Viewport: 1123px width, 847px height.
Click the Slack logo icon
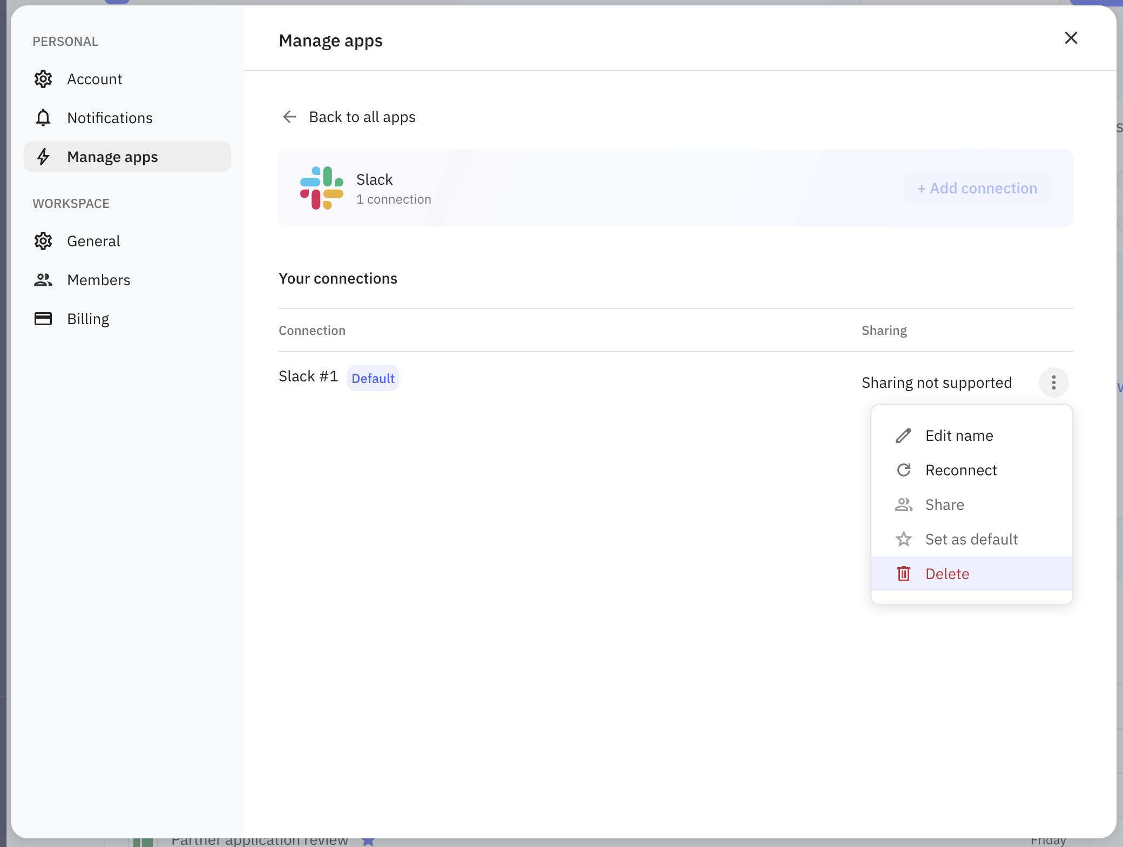tap(322, 187)
